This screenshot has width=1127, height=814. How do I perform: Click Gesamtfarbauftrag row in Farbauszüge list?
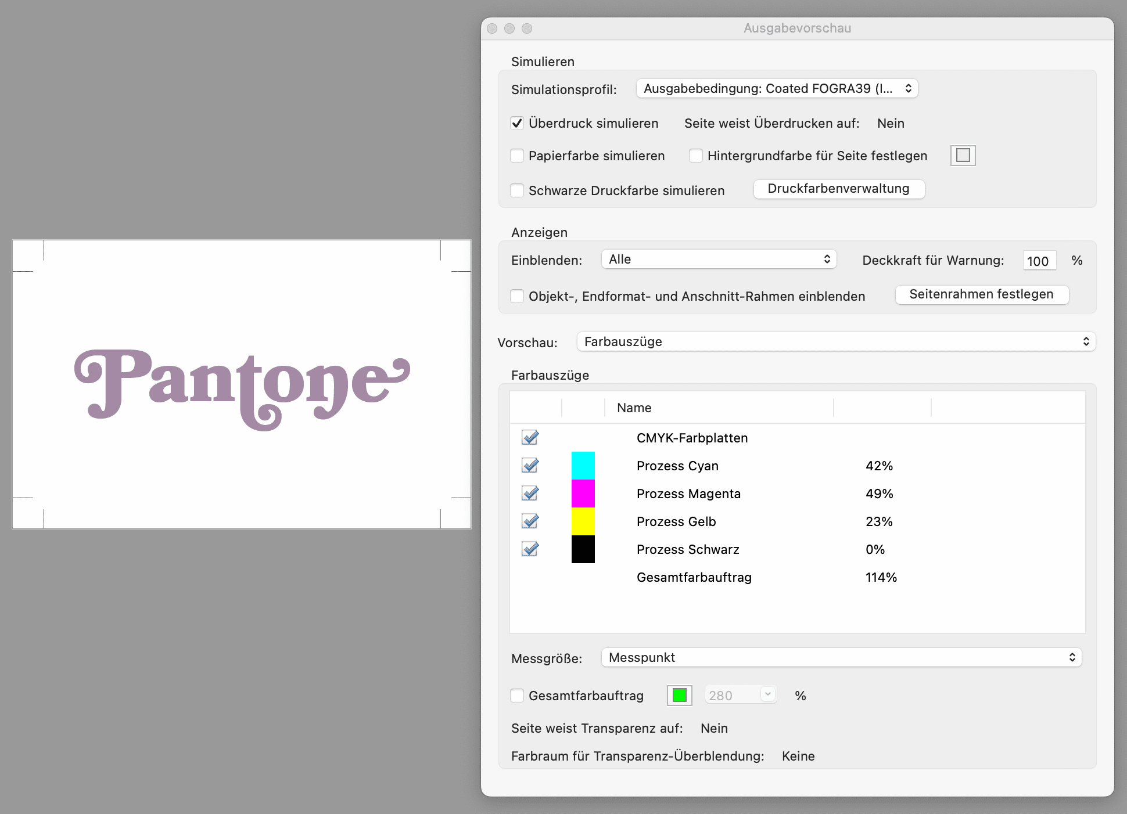click(x=797, y=577)
